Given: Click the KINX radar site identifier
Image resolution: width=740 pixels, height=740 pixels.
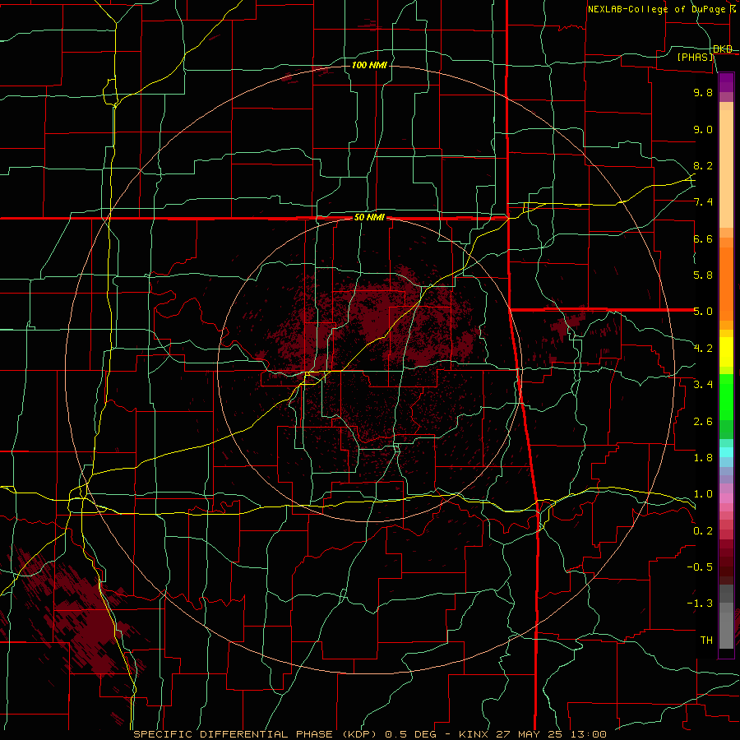Looking at the screenshot, I should click(x=474, y=734).
